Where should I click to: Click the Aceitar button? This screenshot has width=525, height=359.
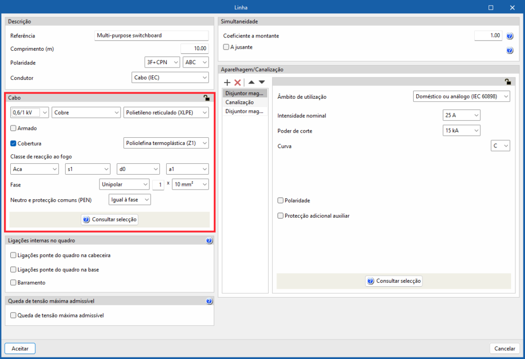point(20,348)
